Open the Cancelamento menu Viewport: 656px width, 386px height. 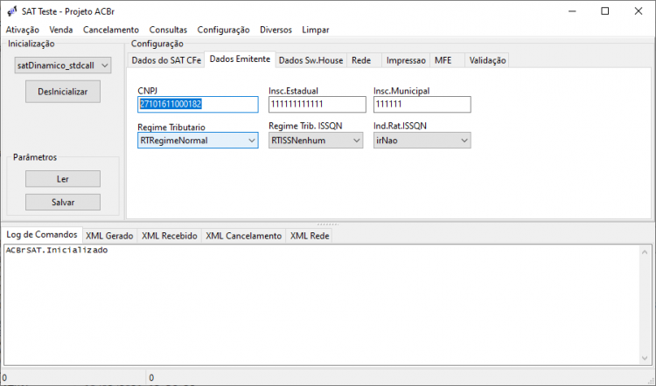[111, 30]
